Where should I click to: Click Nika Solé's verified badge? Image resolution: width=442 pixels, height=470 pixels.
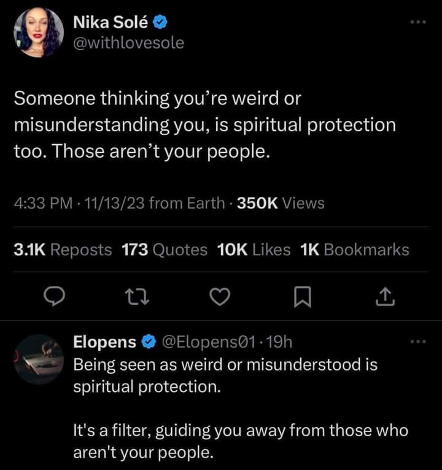pos(160,23)
